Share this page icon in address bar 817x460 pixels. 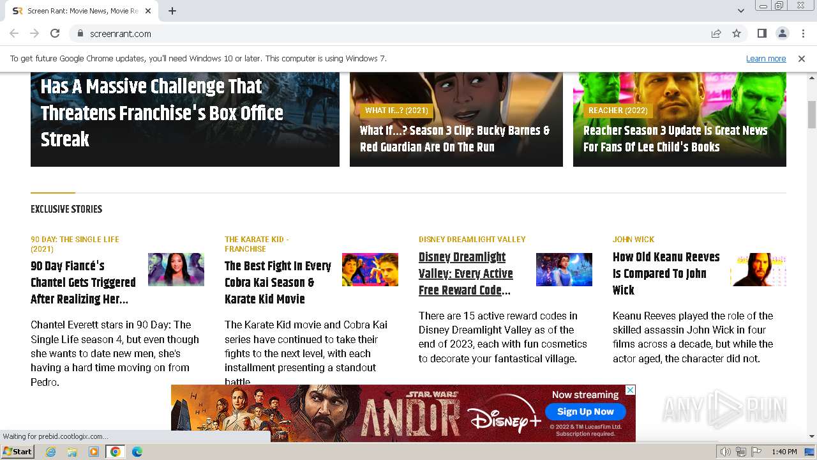(716, 33)
